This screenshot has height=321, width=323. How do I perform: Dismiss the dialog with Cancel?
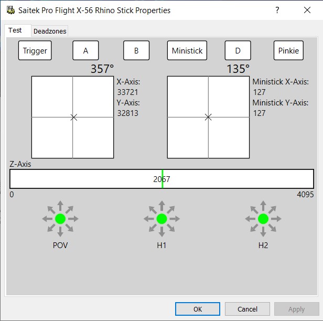247,309
